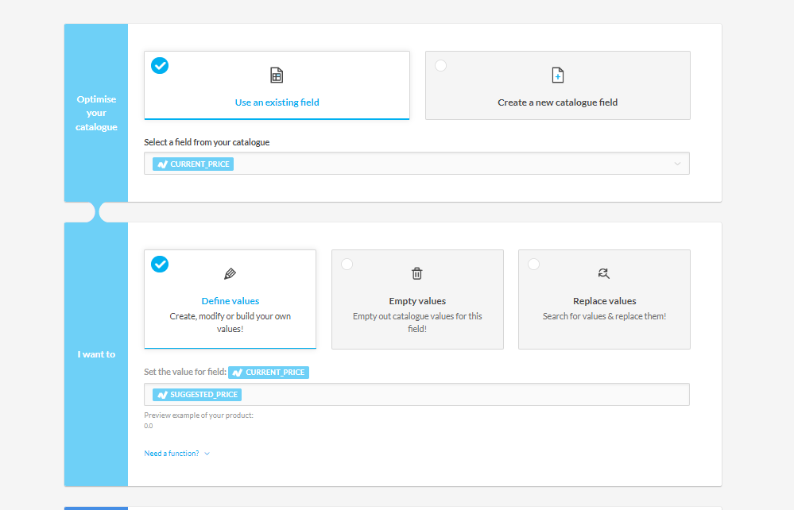Toggle the checked Define values option circle
Image resolution: width=794 pixels, height=510 pixels.
point(160,265)
